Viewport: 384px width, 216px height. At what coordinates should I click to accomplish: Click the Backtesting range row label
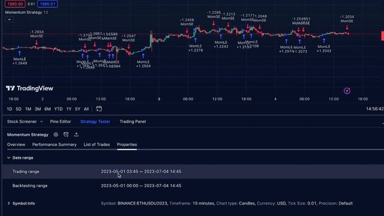click(x=30, y=185)
